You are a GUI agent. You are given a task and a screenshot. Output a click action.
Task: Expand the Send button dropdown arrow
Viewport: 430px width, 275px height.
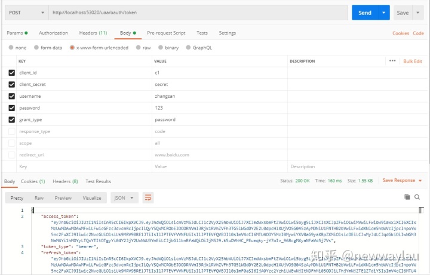coord(383,13)
